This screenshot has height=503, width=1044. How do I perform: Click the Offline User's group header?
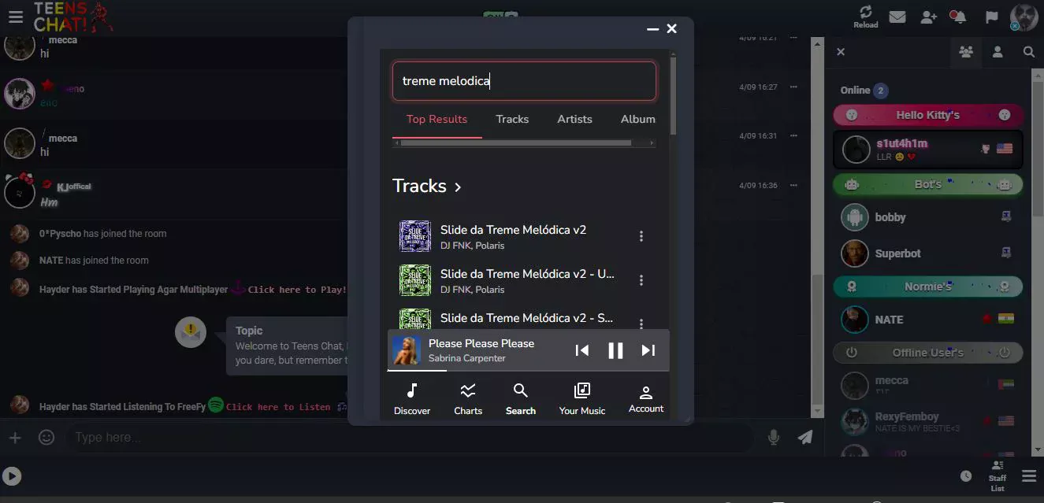click(x=928, y=353)
